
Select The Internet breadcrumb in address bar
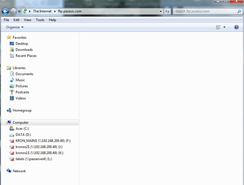click(42, 11)
